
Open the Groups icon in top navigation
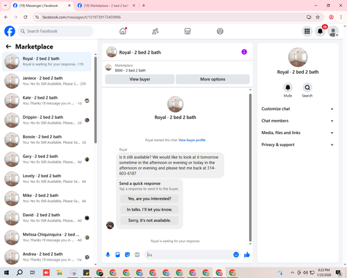tap(220, 31)
